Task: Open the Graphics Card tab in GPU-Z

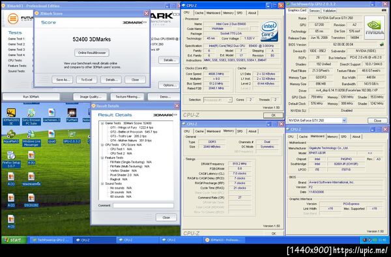Action: pos(297,10)
